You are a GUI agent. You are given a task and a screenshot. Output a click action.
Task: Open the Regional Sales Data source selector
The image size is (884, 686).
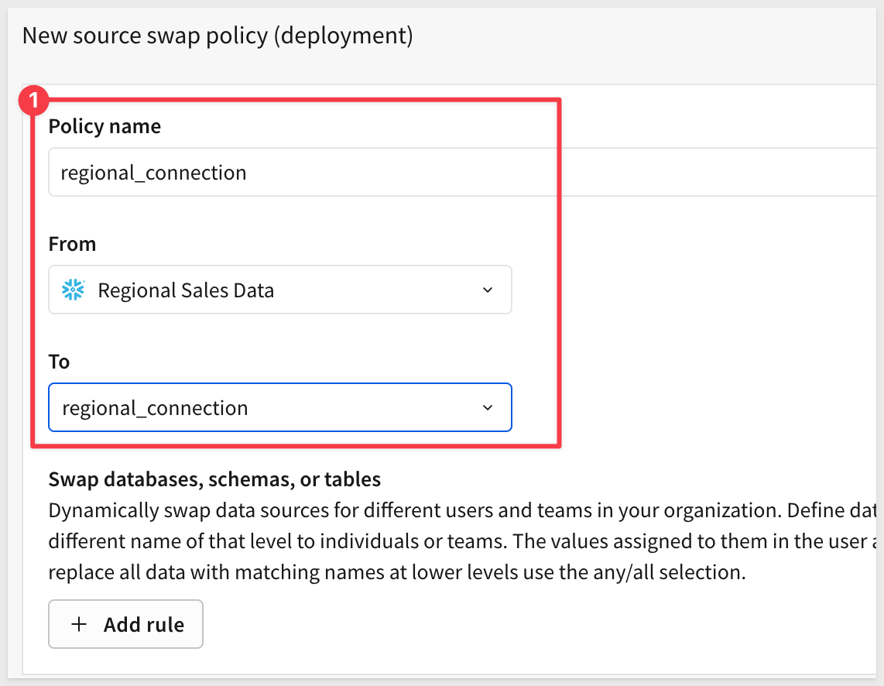pyautogui.click(x=279, y=290)
